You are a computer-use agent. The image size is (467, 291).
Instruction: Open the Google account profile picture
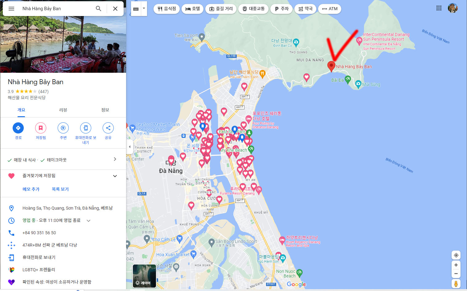(453, 8)
